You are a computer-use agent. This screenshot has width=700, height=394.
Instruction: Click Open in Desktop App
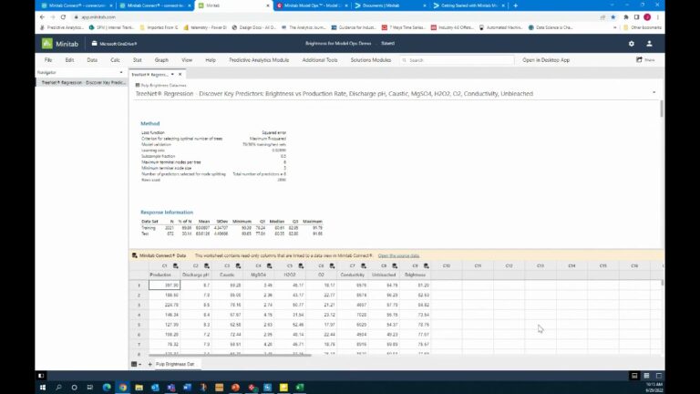click(546, 60)
